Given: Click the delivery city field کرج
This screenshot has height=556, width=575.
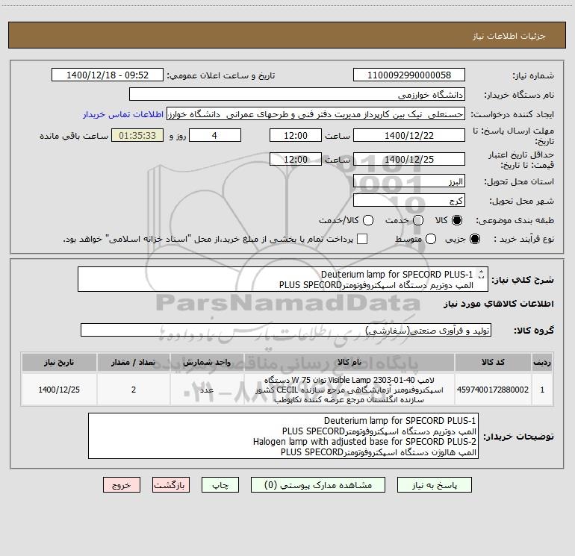Looking at the screenshot, I should click(409, 201).
